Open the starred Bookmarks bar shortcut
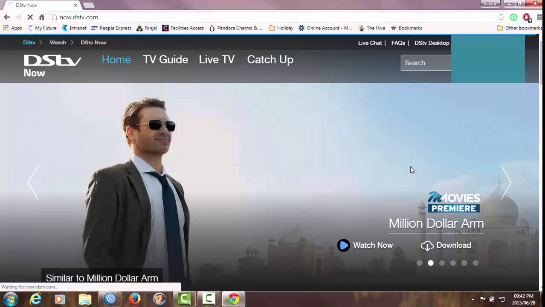Viewport: 545px width, 307px height. point(406,28)
